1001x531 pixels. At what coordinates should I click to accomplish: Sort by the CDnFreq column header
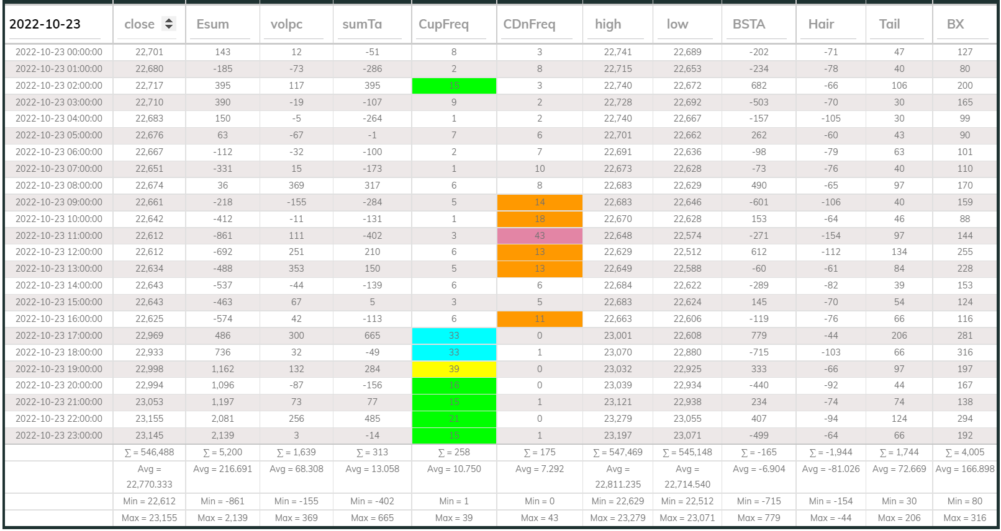(x=529, y=24)
